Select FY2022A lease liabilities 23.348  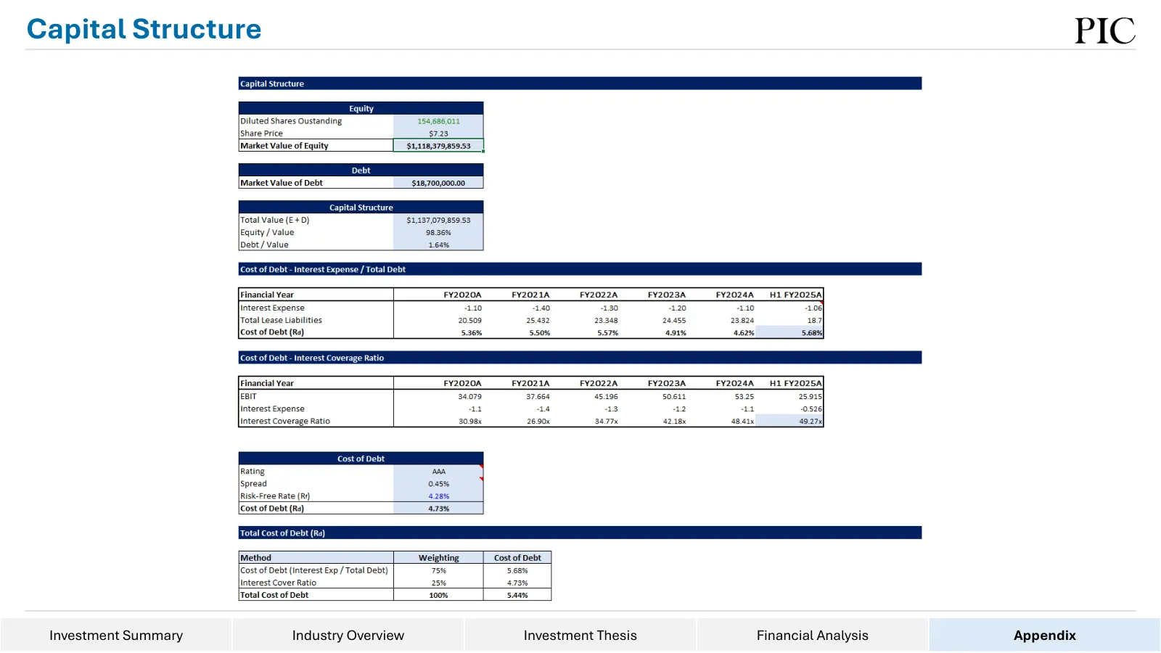pyautogui.click(x=606, y=320)
